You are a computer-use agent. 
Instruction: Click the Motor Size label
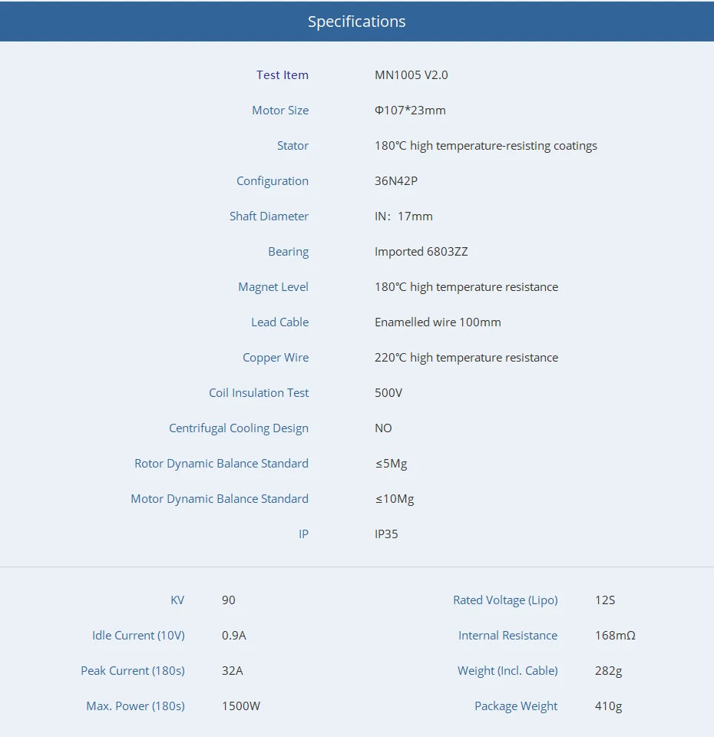click(279, 111)
